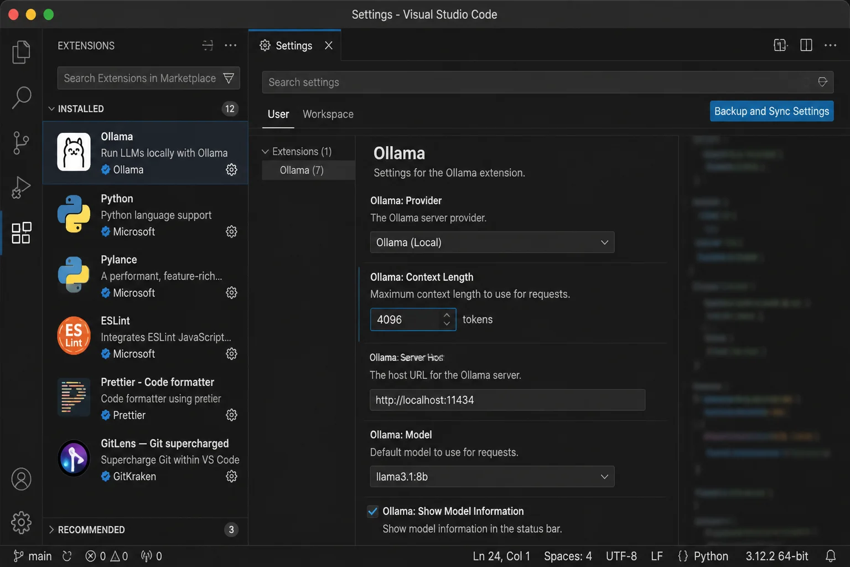Image resolution: width=850 pixels, height=567 pixels.
Task: Select the GitLens extension entry
Action: tap(145, 460)
